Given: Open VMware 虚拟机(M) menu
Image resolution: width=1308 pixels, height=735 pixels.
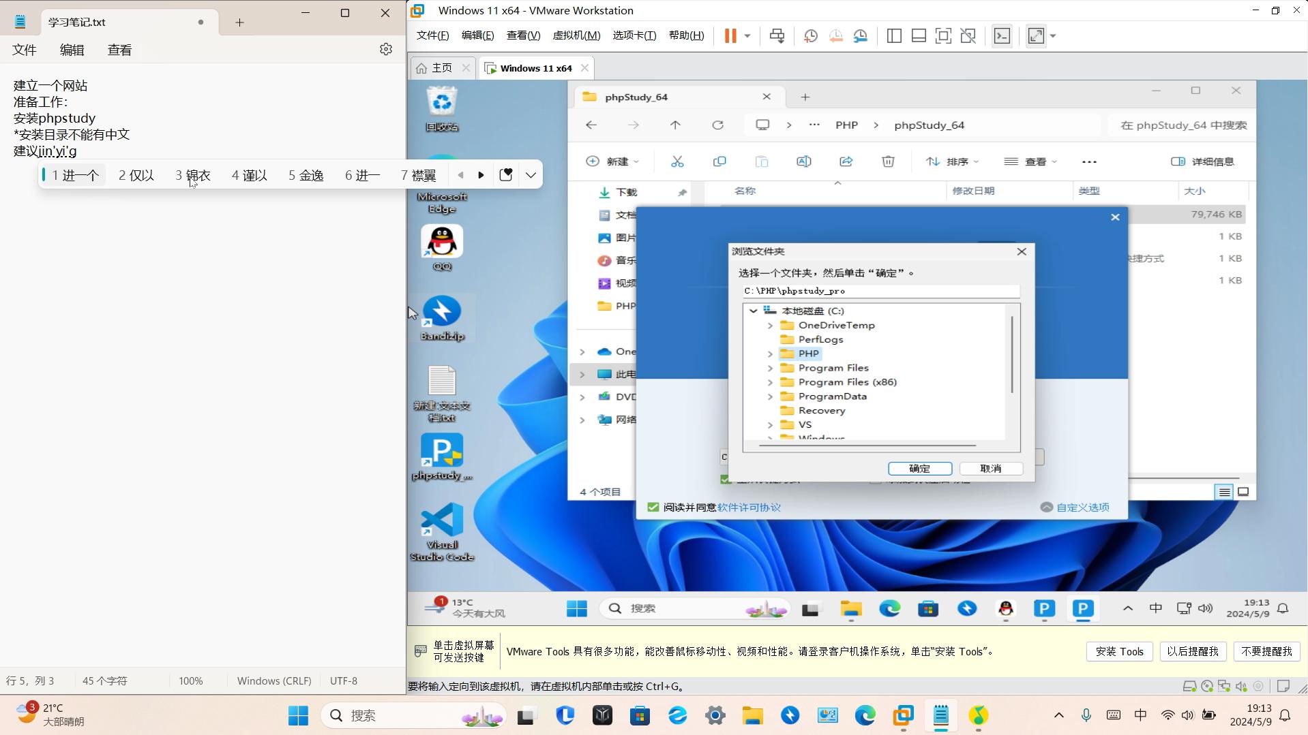Looking at the screenshot, I should [576, 35].
